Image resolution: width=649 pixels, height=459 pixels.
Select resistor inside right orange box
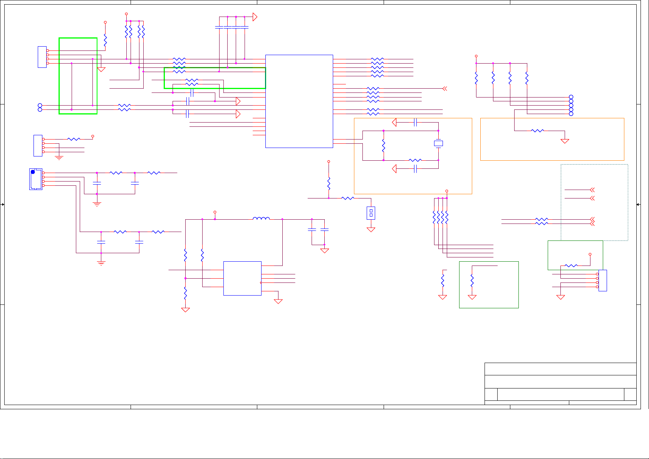pos(537,131)
